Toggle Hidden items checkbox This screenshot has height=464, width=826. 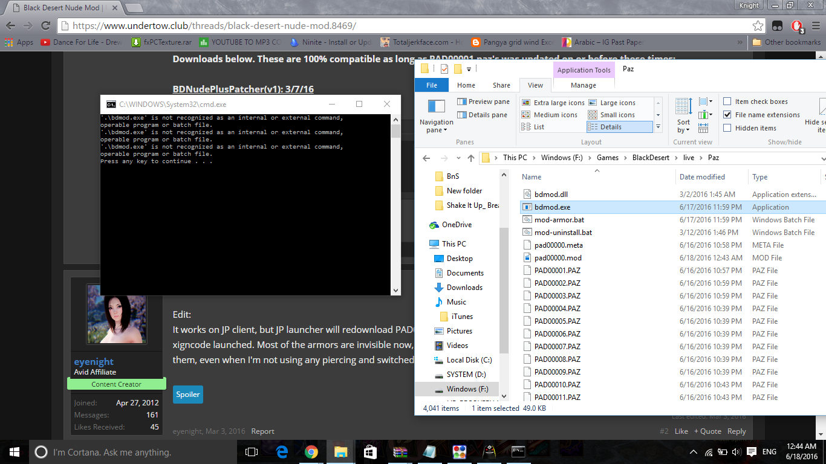(727, 128)
